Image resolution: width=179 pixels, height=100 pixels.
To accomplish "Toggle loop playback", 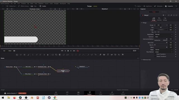I will click(x=78, y=51).
